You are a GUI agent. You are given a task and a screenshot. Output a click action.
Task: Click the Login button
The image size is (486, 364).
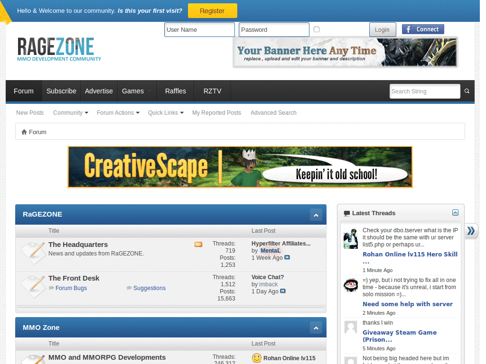coord(382,30)
